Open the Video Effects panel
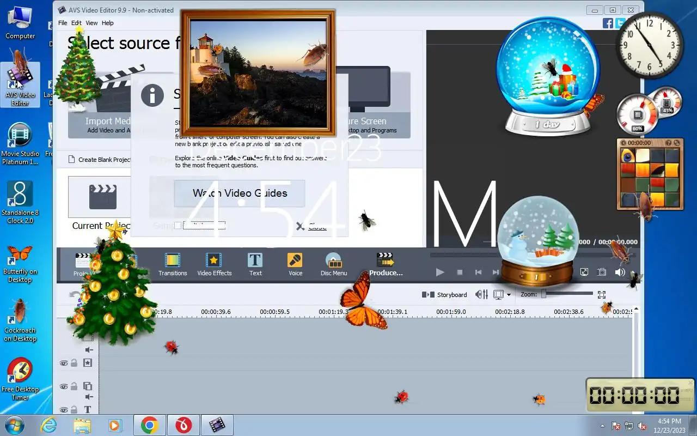Image resolution: width=697 pixels, height=436 pixels. coord(214,264)
